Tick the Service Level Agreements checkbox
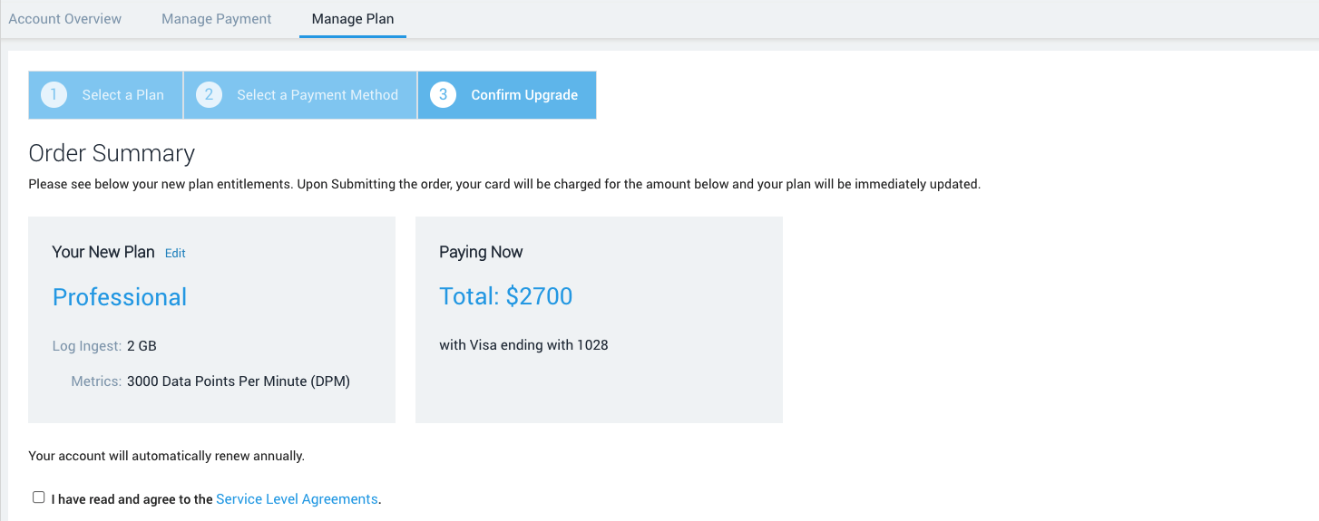The image size is (1319, 521). [x=38, y=497]
